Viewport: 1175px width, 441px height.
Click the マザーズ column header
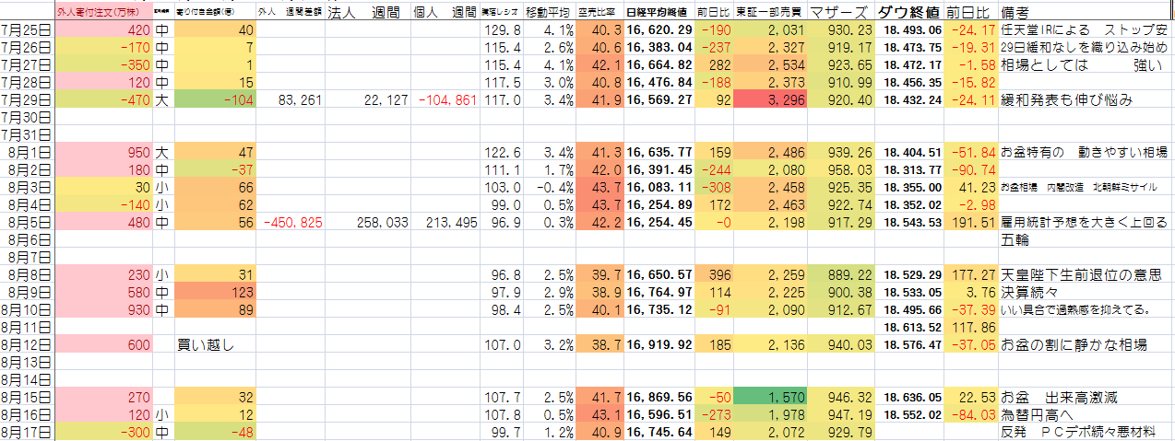[839, 14]
